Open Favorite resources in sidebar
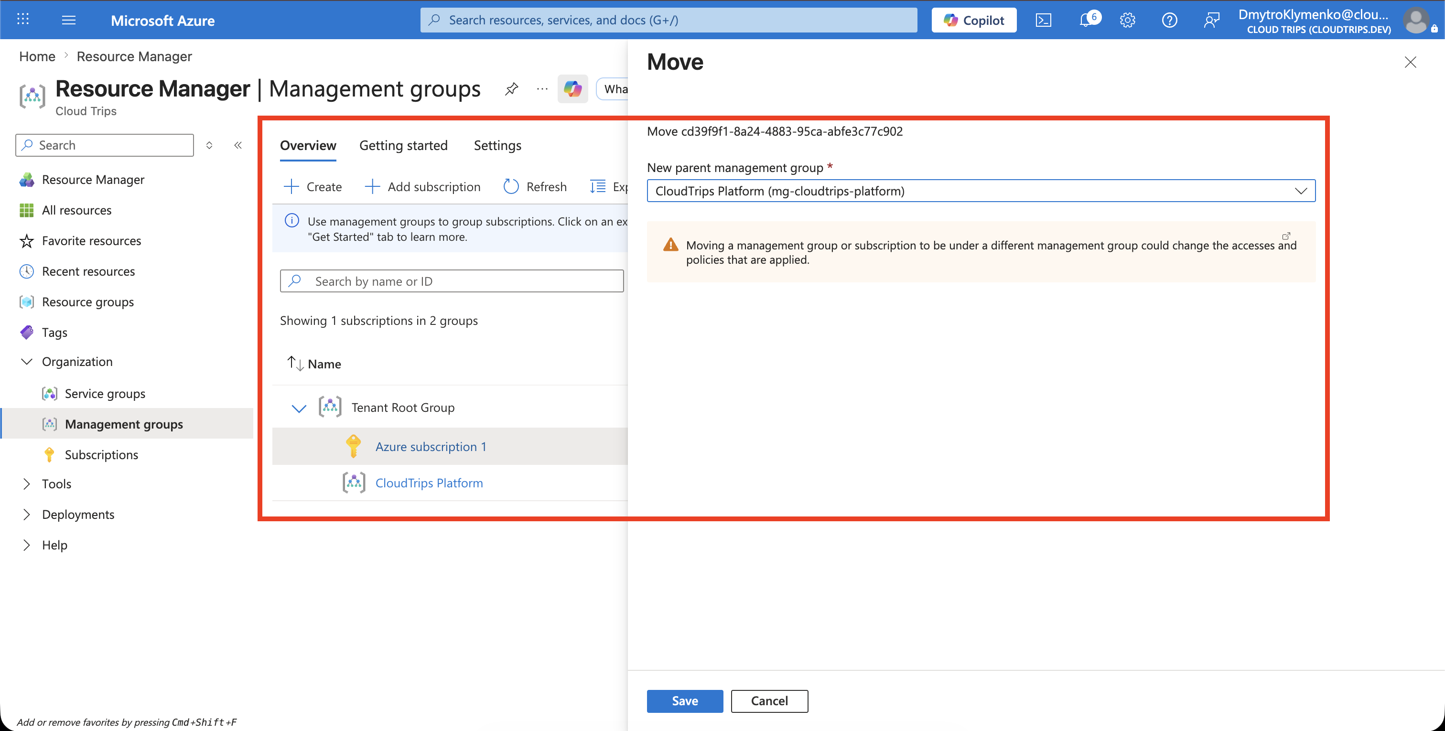1445x731 pixels. (x=91, y=241)
